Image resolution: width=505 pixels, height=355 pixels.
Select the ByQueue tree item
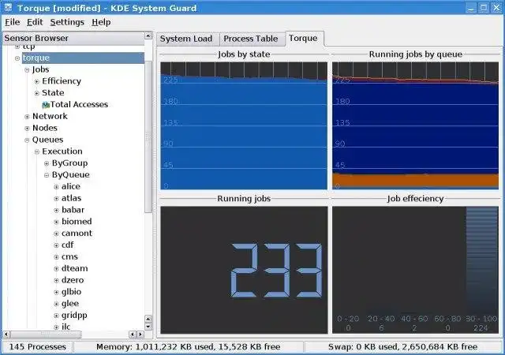coord(71,174)
